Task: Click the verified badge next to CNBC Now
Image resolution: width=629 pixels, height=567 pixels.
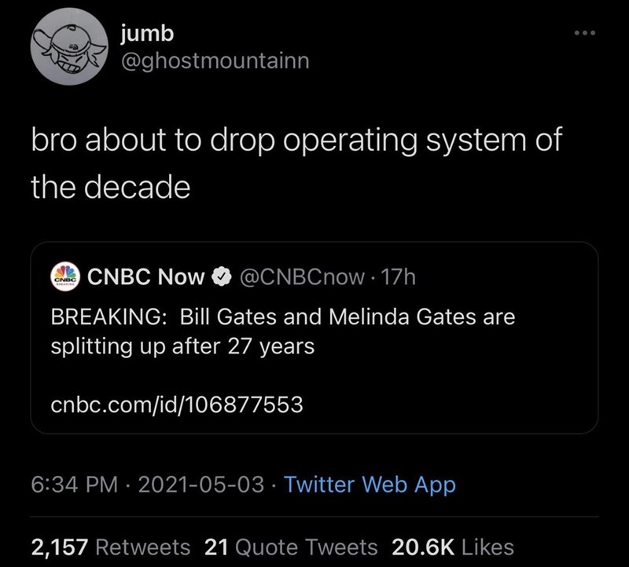Action: coord(223,276)
